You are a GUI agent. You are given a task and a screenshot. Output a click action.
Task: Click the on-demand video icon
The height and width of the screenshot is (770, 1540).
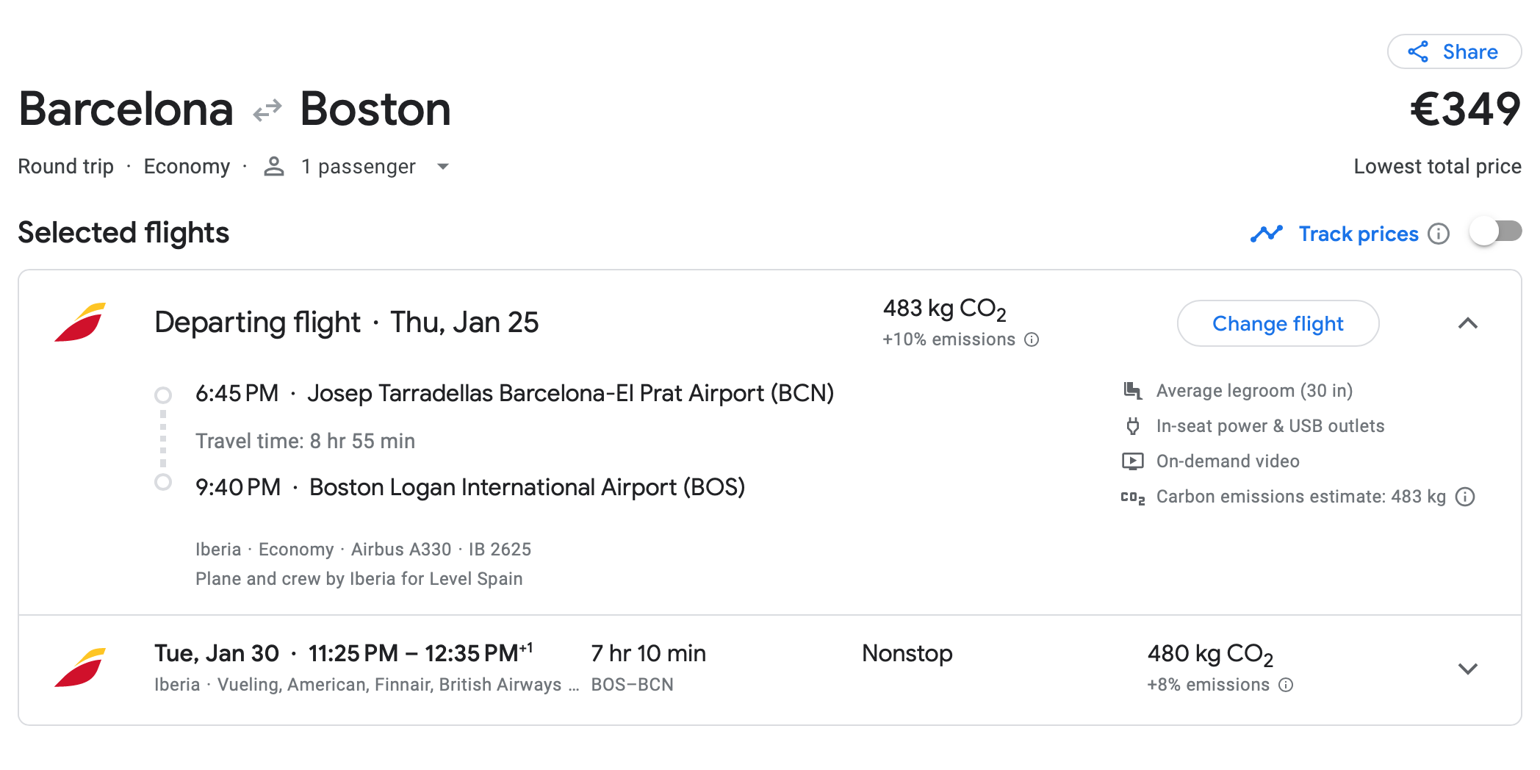coord(1133,461)
